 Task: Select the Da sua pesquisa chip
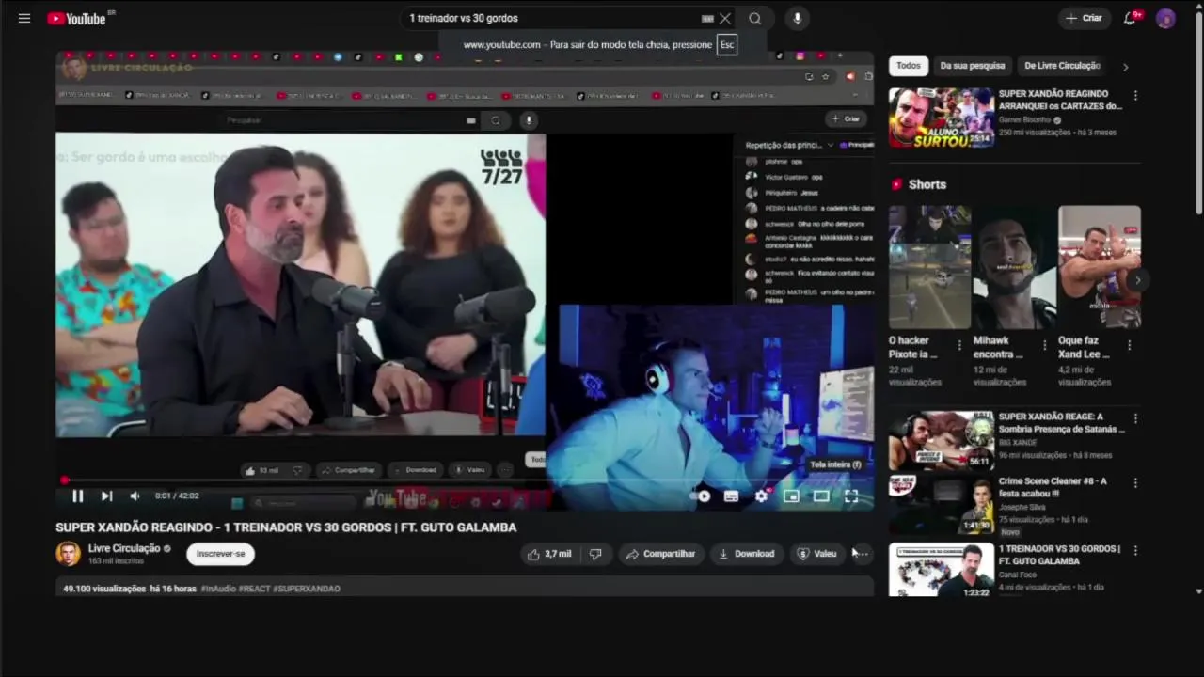(973, 66)
